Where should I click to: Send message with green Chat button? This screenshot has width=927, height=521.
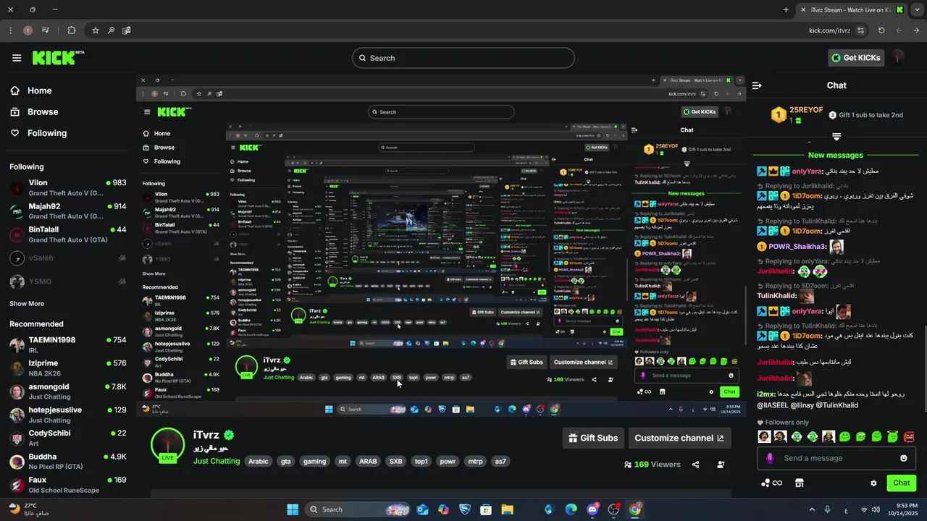pos(901,483)
